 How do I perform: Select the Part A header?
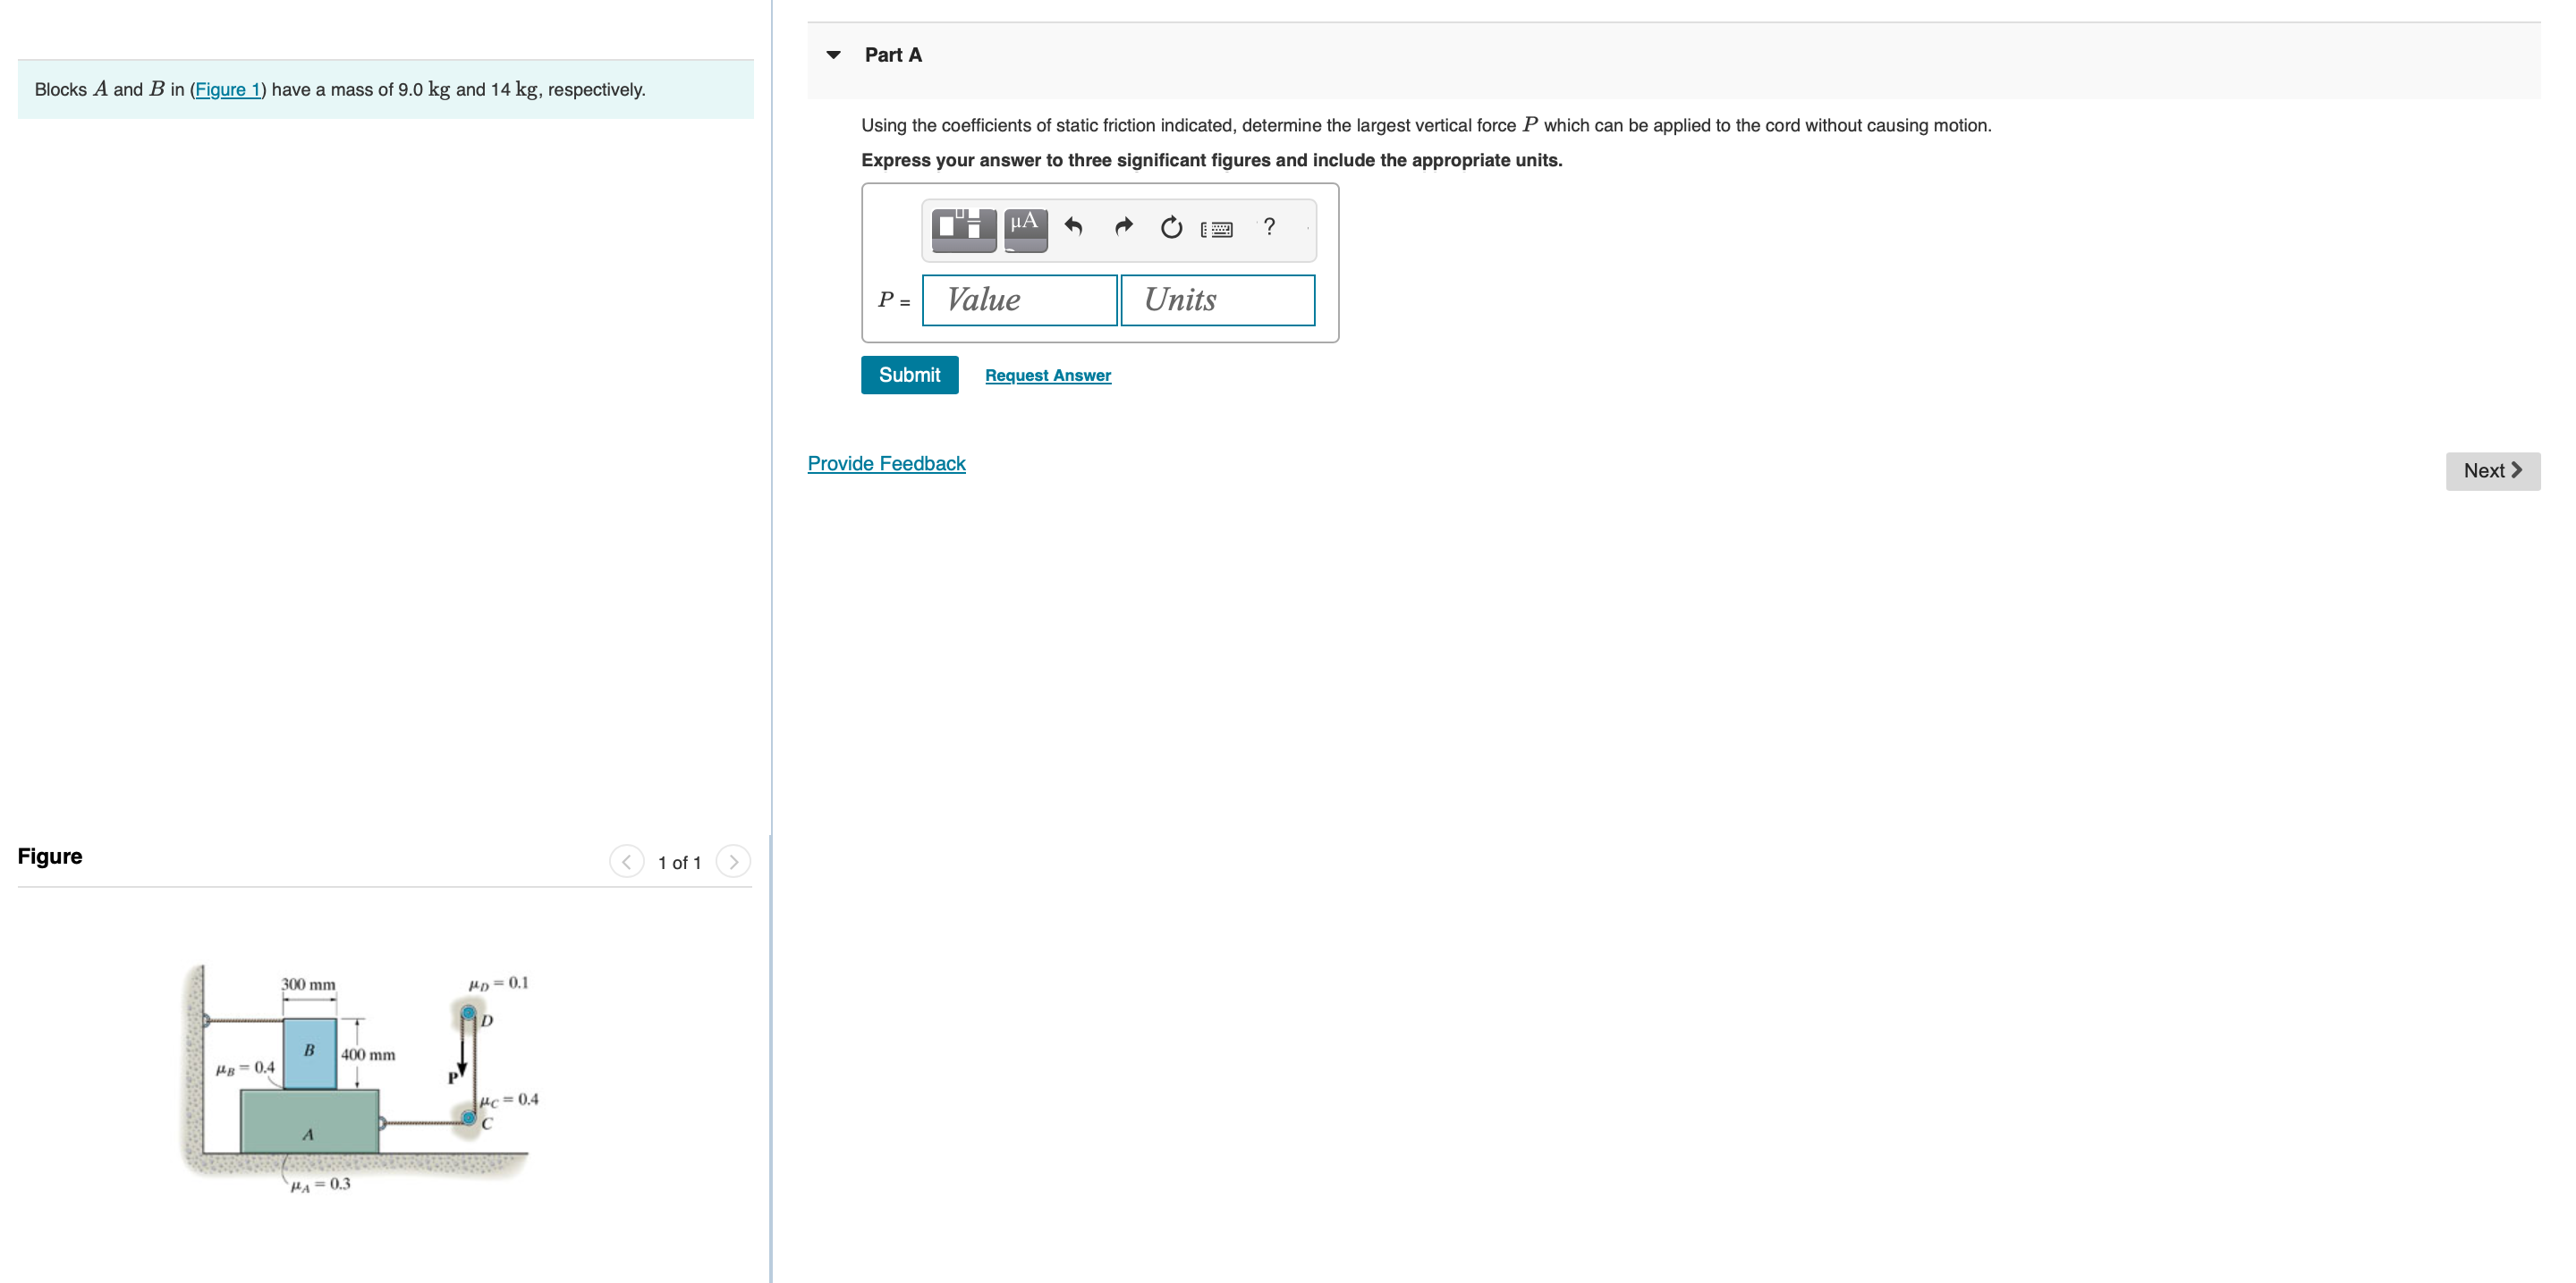[891, 54]
